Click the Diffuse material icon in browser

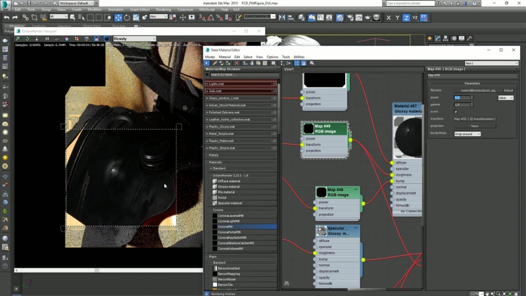coord(214,181)
